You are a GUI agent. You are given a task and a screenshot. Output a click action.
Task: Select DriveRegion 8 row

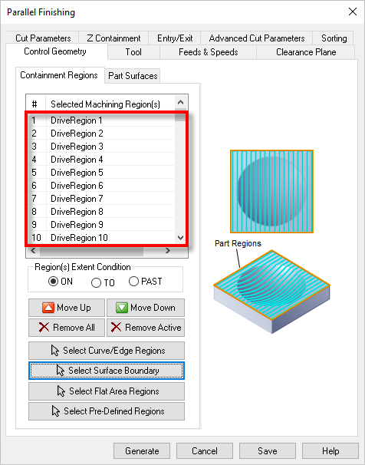tap(100, 212)
